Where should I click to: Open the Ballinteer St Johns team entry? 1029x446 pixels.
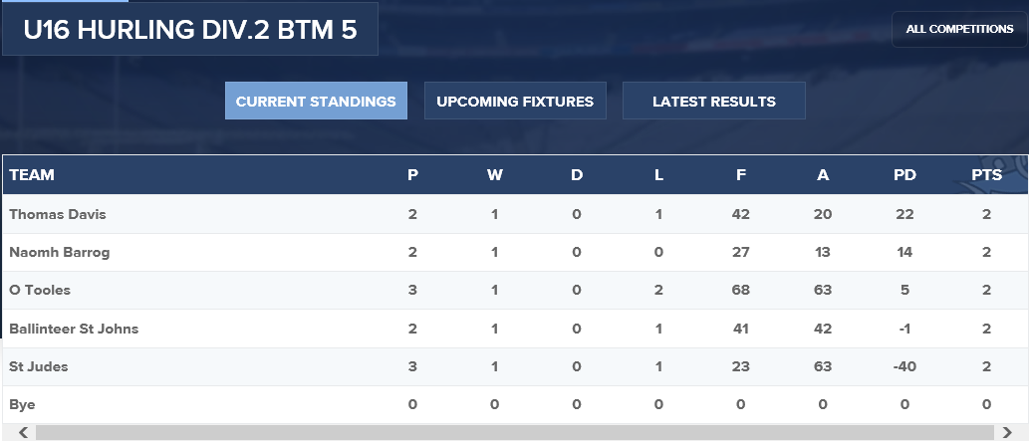tap(74, 329)
